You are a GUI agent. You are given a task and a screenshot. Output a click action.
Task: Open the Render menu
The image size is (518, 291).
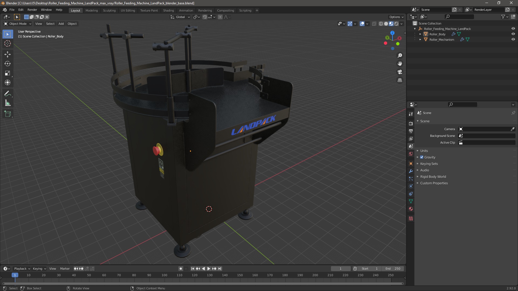coord(32,10)
